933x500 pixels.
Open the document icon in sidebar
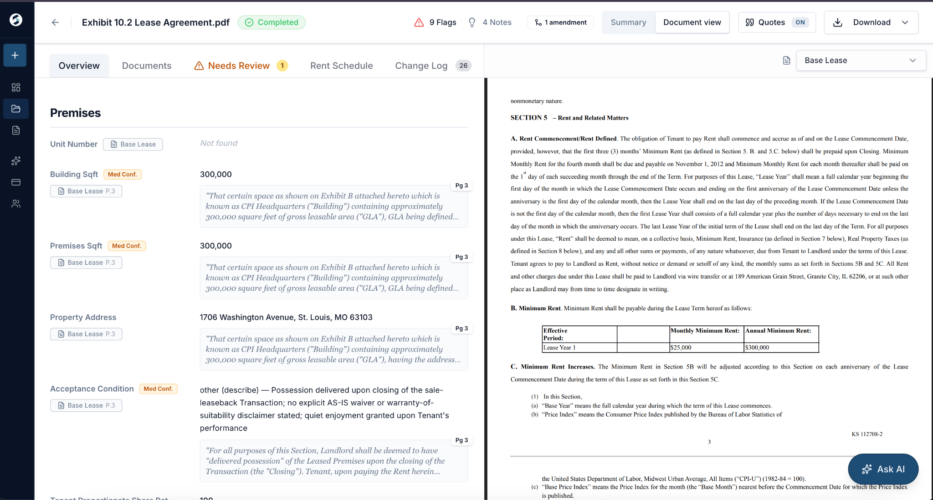click(16, 131)
